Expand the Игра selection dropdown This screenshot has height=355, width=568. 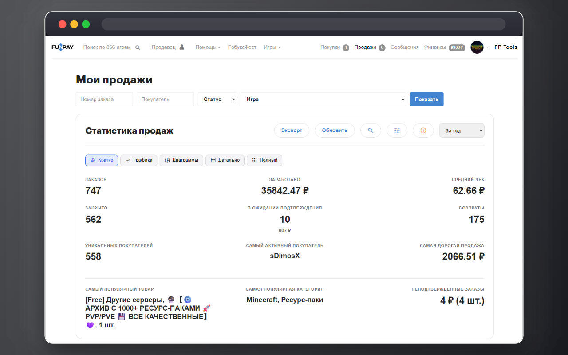pyautogui.click(x=323, y=99)
